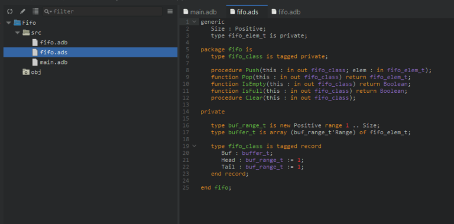
Task: Collapse the src folder arrow
Action: 17,33
